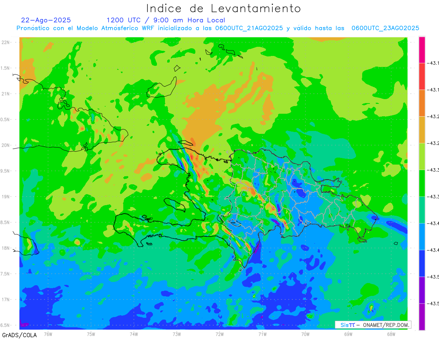Click the '20N' latitude label
This screenshot has width=439, height=339.
5,145
